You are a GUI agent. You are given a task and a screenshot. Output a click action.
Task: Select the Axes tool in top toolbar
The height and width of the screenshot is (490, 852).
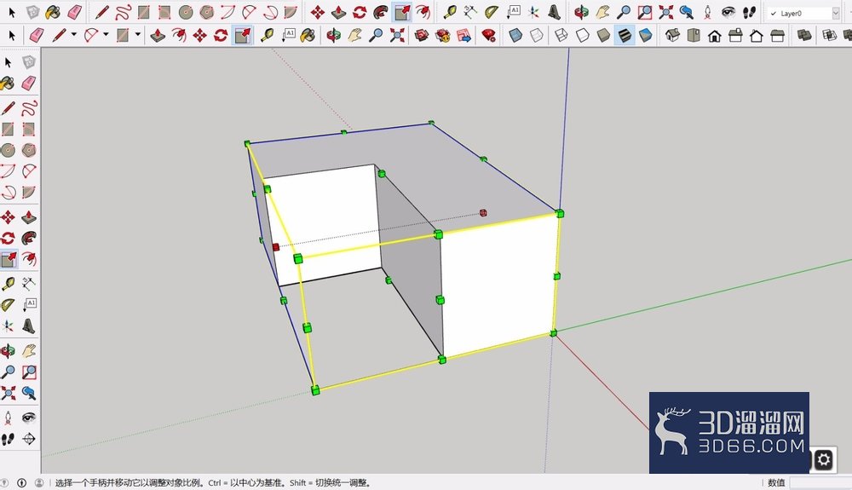pos(533,12)
